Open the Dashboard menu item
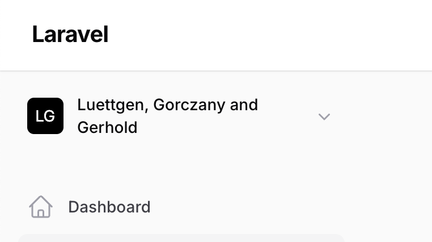Viewport: 432px width, 242px height. tap(109, 207)
